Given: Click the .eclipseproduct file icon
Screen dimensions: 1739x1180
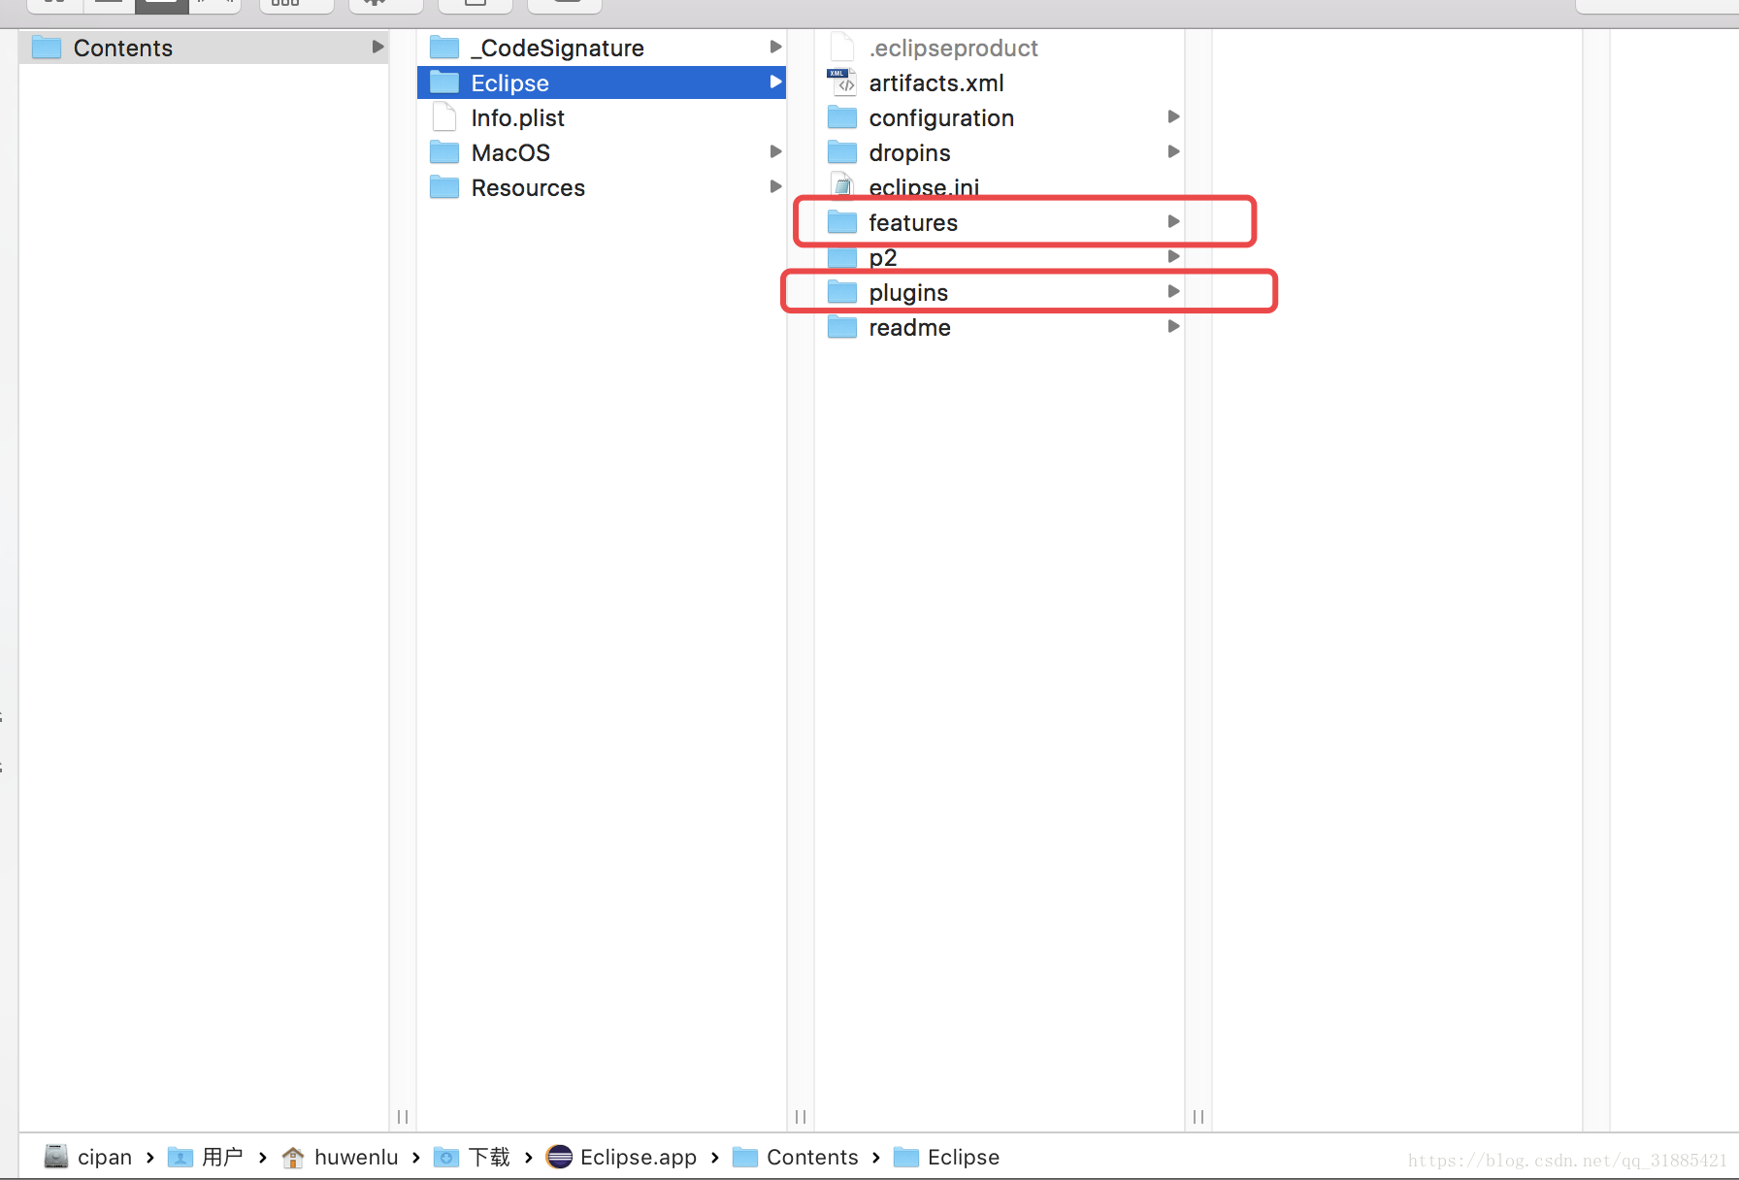Looking at the screenshot, I should [x=842, y=48].
